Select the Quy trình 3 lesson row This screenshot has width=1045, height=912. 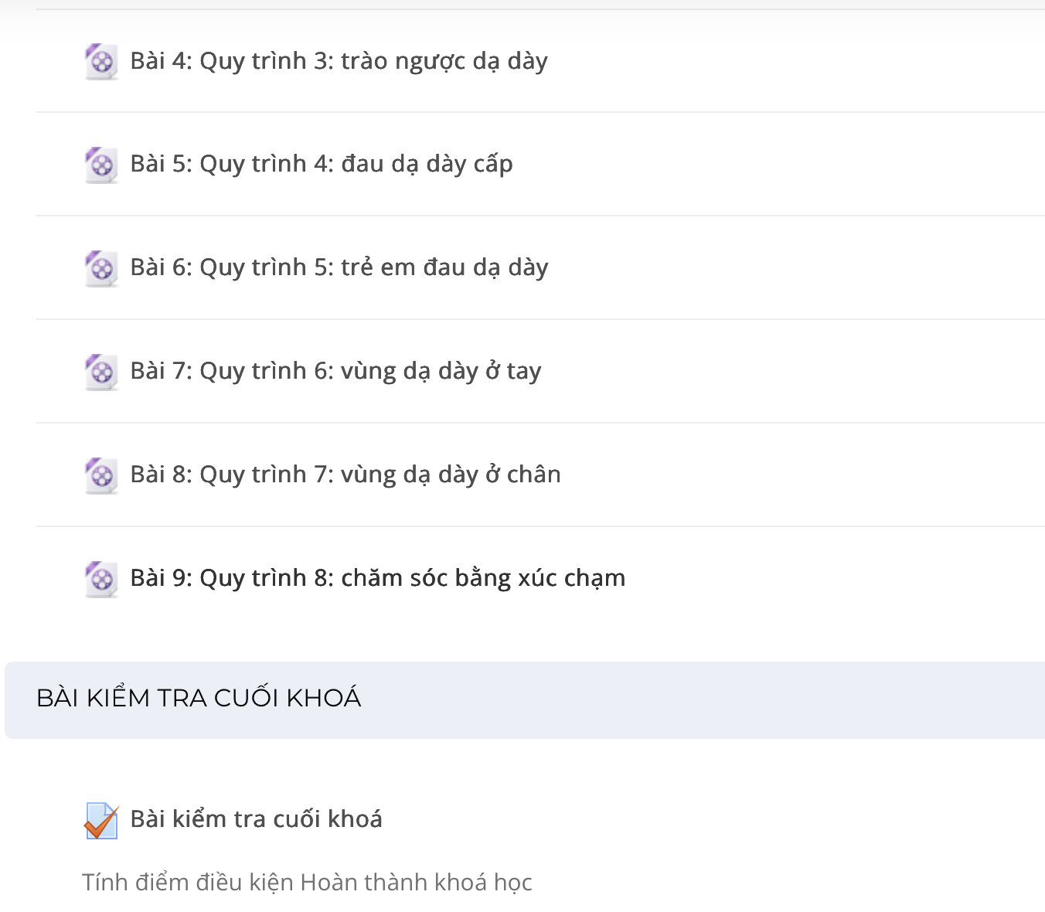(540, 61)
